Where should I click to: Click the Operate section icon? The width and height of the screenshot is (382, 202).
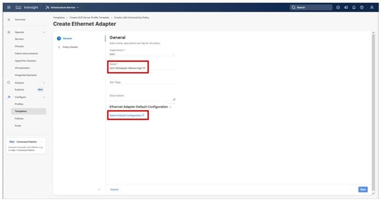(x=9, y=32)
